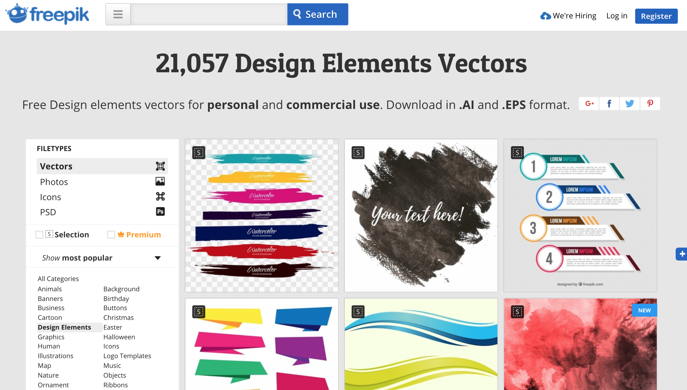Open the hamburger menu beside search box
Image resolution: width=687 pixels, height=390 pixels.
click(x=118, y=14)
